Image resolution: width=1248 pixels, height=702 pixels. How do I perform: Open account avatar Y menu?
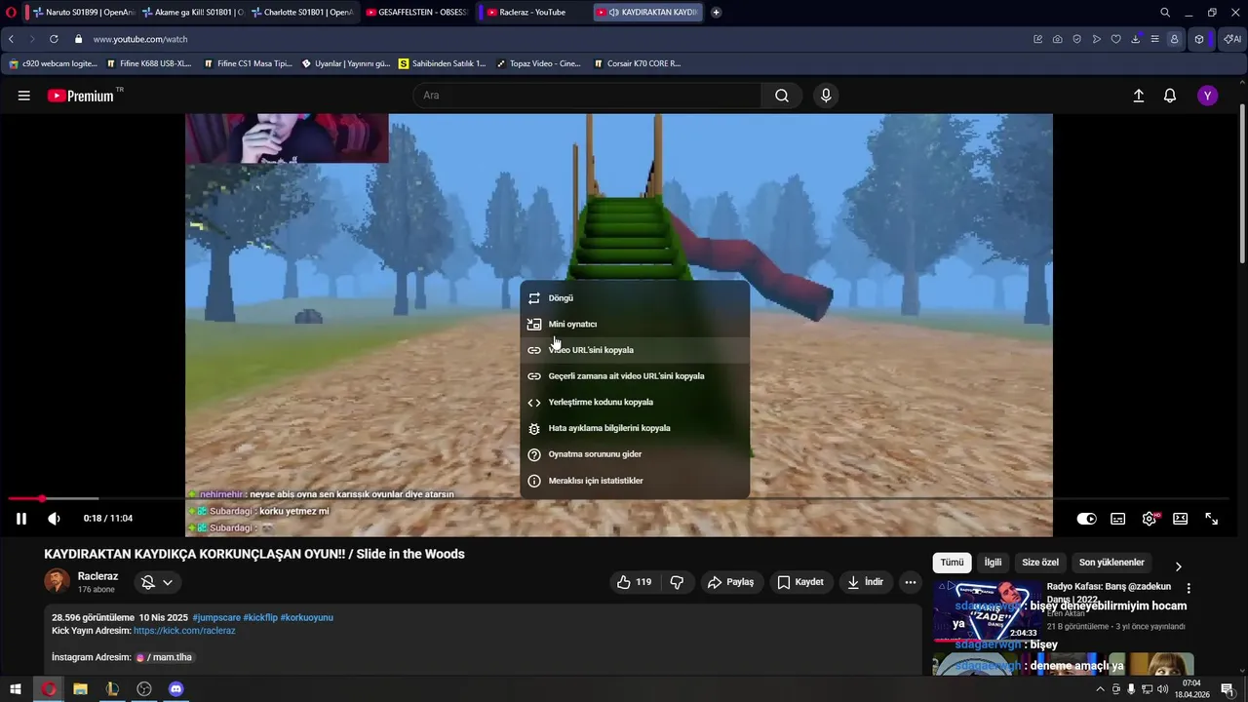click(1207, 96)
